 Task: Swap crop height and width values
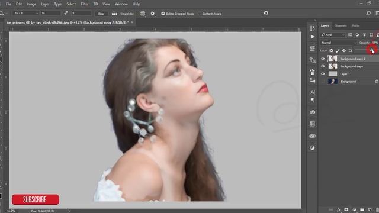[66, 13]
